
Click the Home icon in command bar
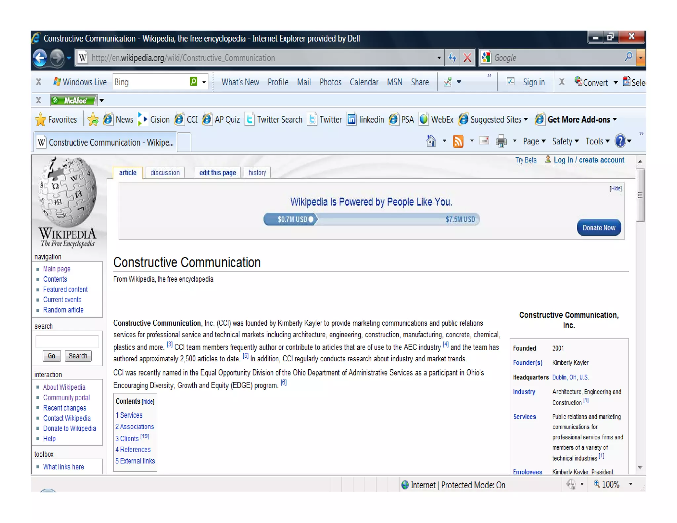[431, 141]
